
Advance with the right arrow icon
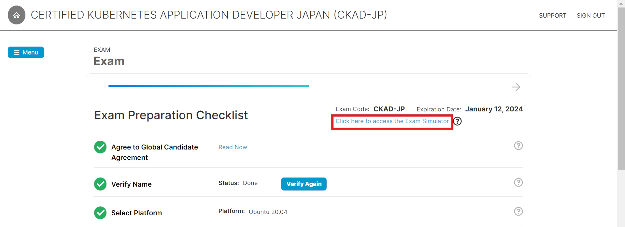(516, 87)
